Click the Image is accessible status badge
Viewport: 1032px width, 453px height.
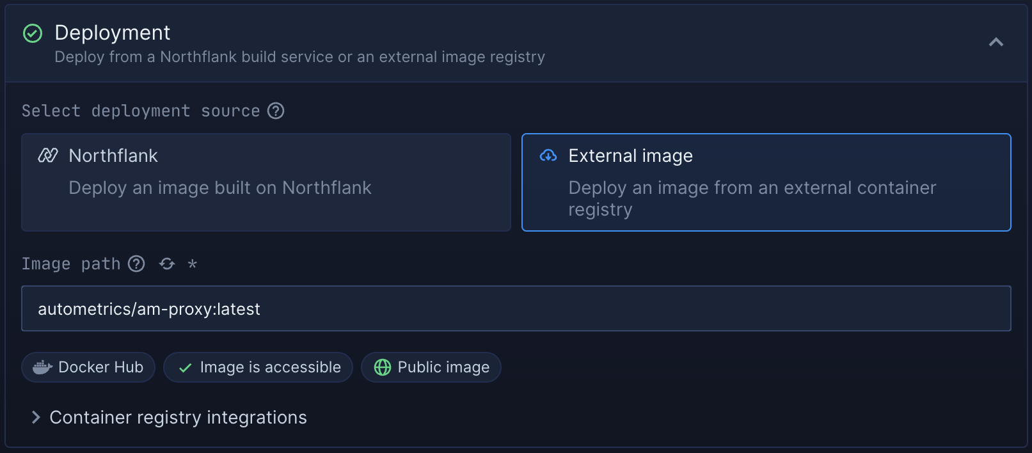258,367
